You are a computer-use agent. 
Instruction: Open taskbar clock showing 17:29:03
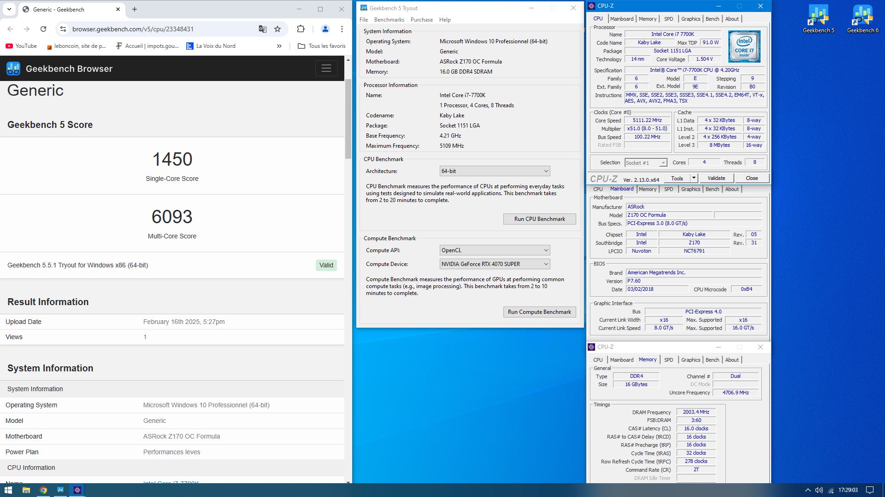(848, 490)
